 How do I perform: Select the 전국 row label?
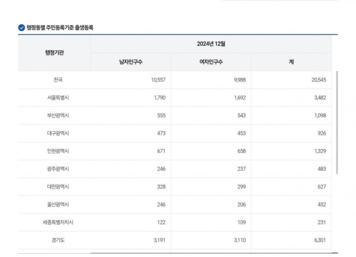pos(58,80)
